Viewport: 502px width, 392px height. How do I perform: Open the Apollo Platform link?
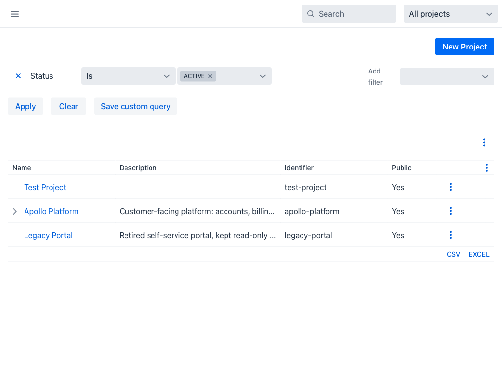click(51, 211)
